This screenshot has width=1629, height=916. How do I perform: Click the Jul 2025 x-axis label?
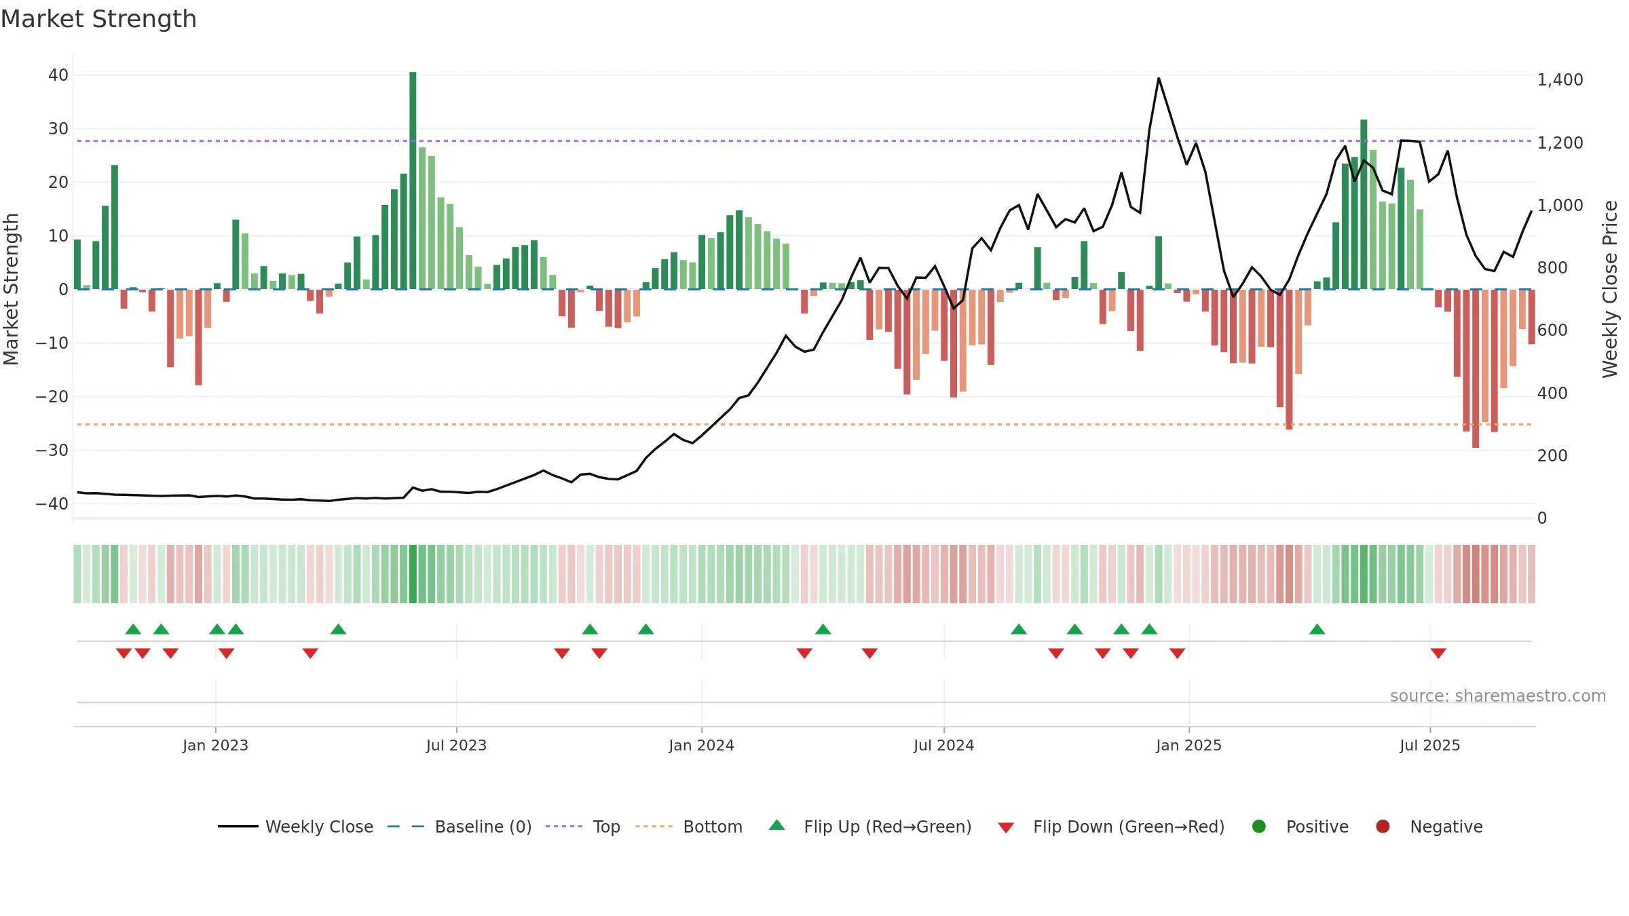[x=1429, y=746]
